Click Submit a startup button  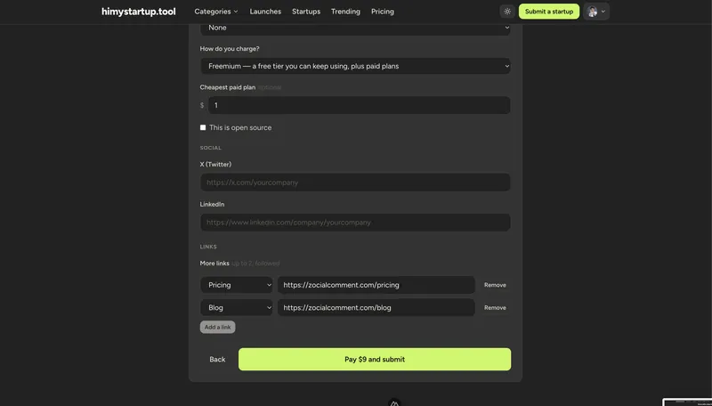[x=549, y=12]
